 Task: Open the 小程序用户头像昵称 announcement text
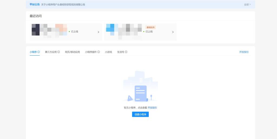tap(63, 5)
